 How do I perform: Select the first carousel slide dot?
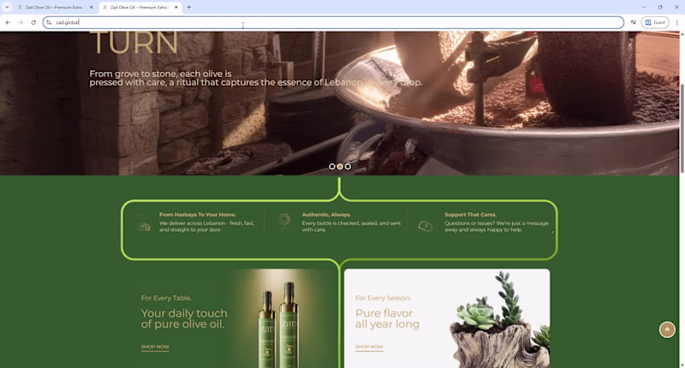tap(332, 166)
